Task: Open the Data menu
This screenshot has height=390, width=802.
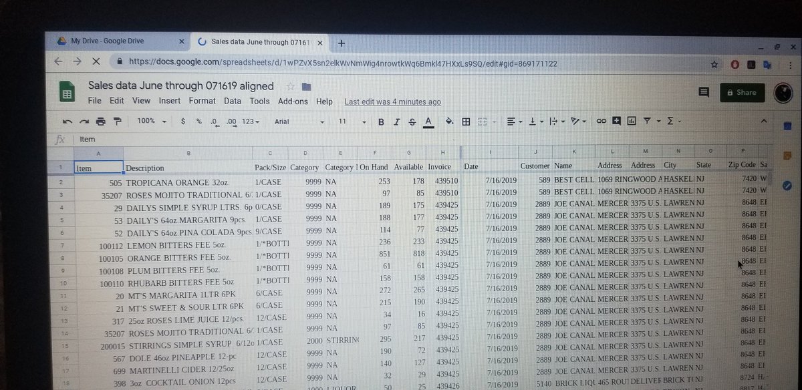Action: click(233, 102)
